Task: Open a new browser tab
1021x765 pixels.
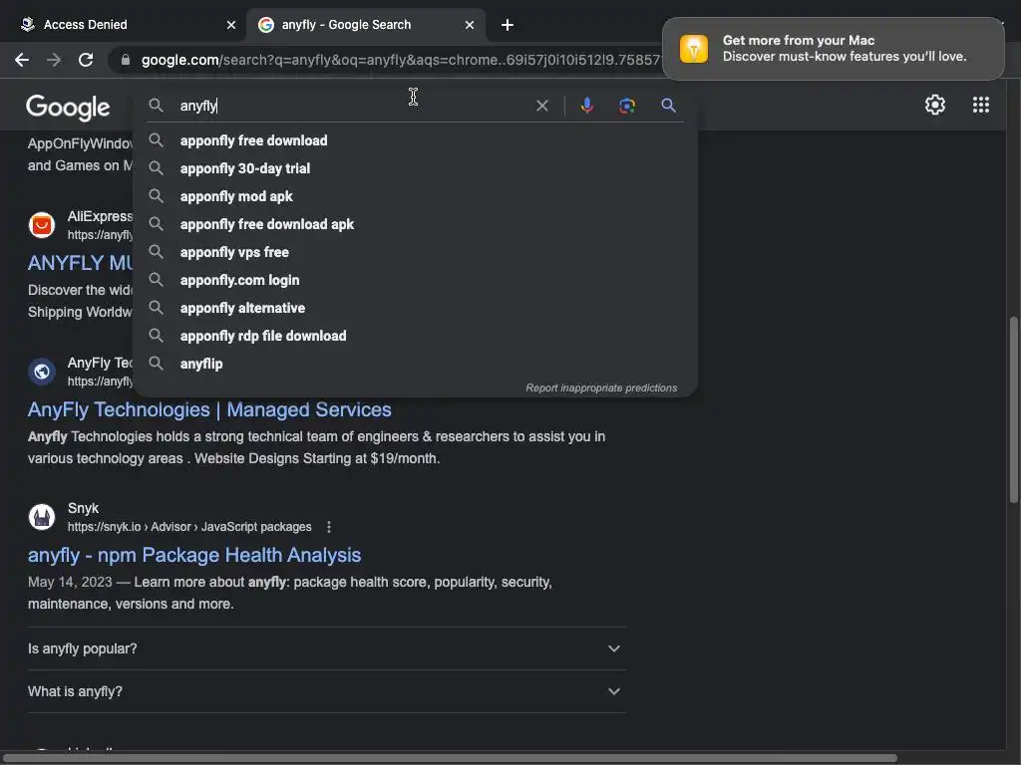Action: pos(508,25)
